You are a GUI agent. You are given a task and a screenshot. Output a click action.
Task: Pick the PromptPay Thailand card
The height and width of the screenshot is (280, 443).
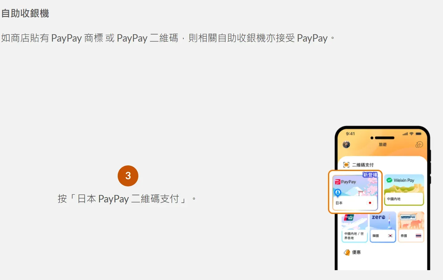411,227
